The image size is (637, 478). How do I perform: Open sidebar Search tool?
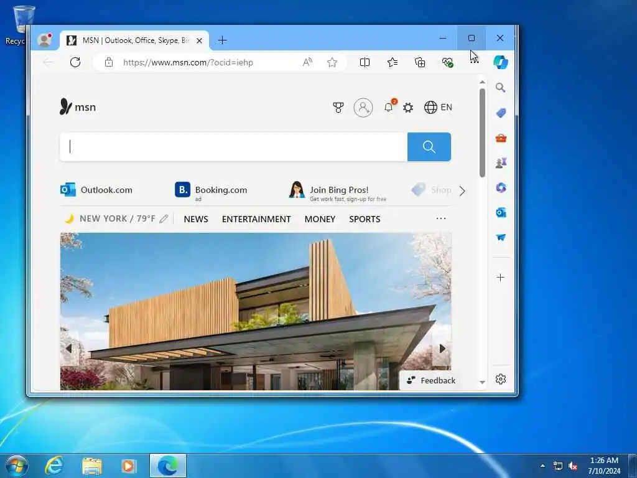(501, 87)
